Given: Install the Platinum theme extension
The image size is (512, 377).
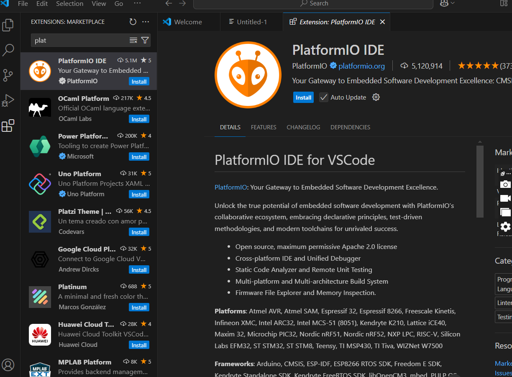Looking at the screenshot, I should [139, 308].
